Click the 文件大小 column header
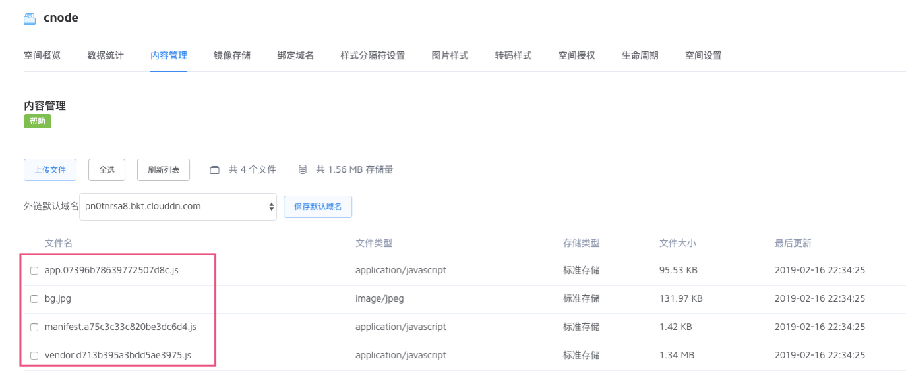 click(678, 243)
